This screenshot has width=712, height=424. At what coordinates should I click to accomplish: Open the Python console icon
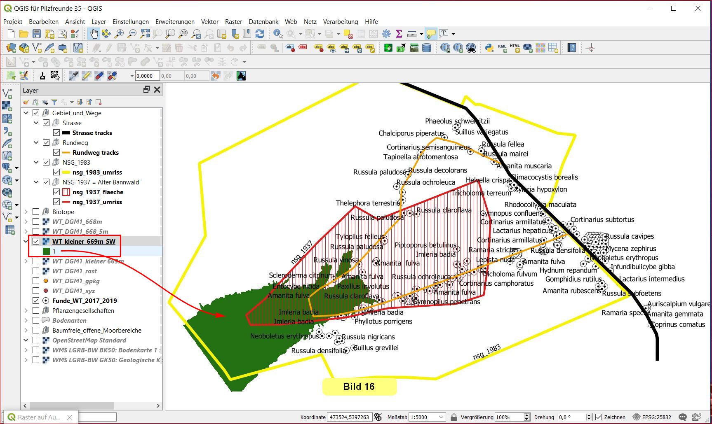click(489, 48)
